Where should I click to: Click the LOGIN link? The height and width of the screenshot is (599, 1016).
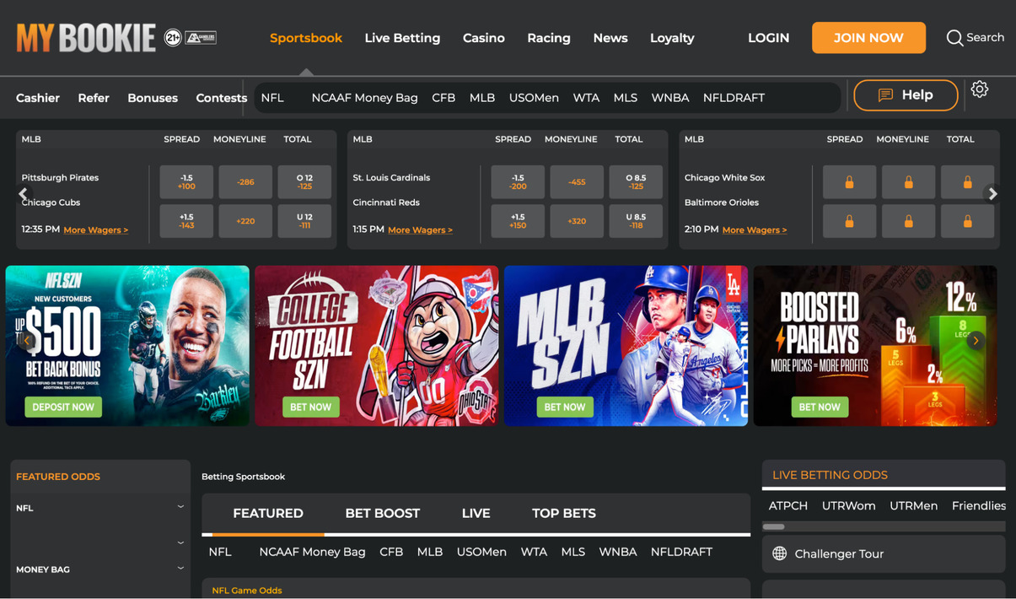pos(769,38)
